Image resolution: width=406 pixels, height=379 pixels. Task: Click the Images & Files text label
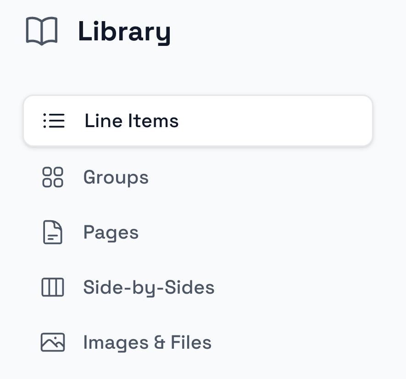[147, 342]
